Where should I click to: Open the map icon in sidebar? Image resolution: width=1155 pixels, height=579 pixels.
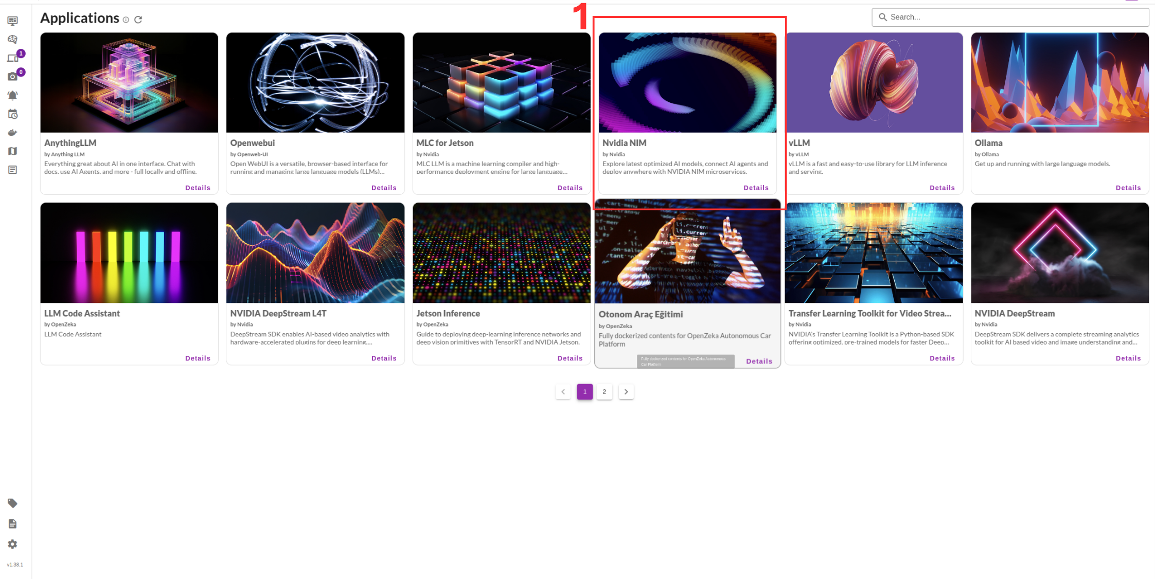(12, 151)
